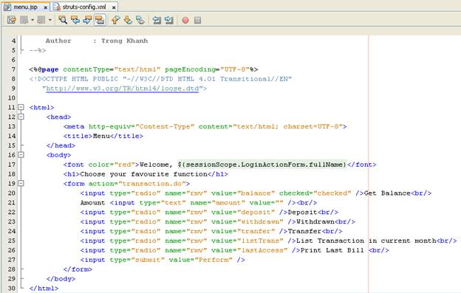Open the Back history dropdown arrow
The width and height of the screenshot is (461, 293).
[x=33, y=20]
